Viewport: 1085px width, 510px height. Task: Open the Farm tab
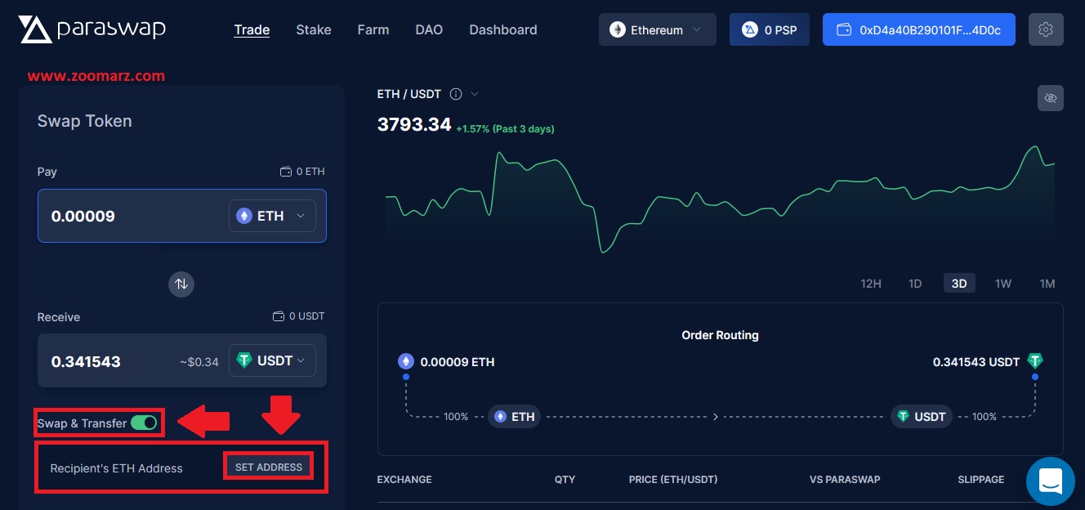[373, 29]
